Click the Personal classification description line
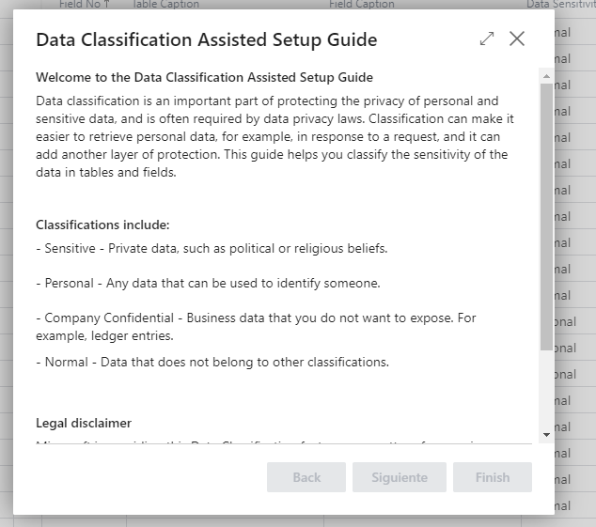This screenshot has width=596, height=527. pyautogui.click(x=208, y=283)
